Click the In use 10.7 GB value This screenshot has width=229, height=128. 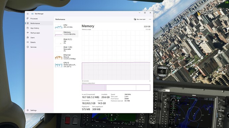pyautogui.click(x=90, y=97)
